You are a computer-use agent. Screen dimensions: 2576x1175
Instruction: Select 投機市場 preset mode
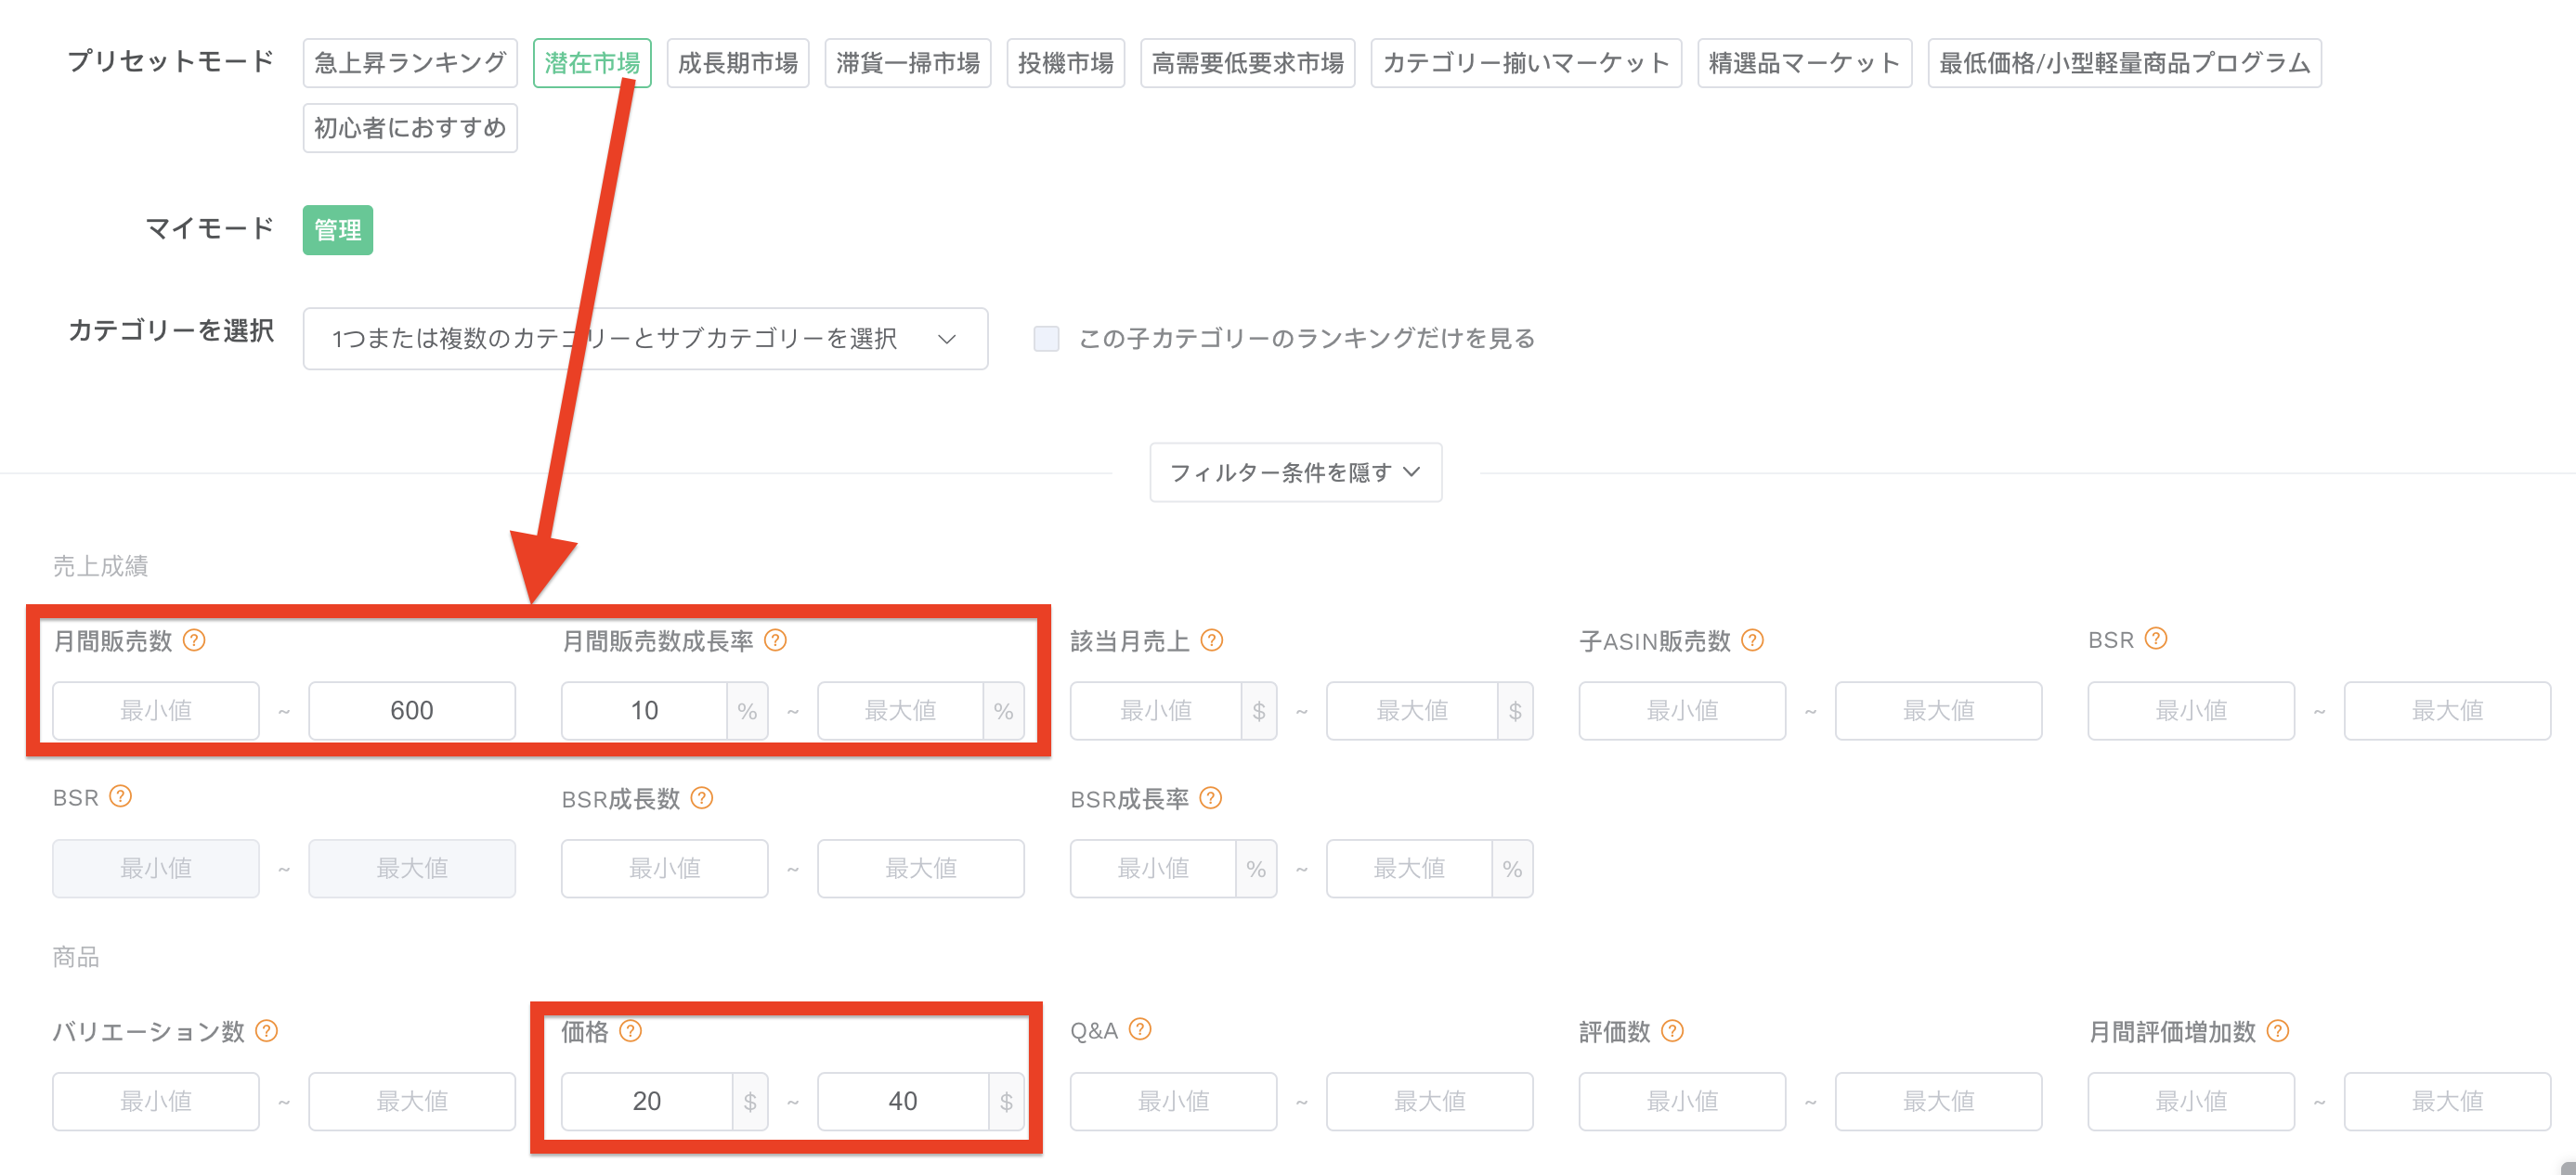1066,63
